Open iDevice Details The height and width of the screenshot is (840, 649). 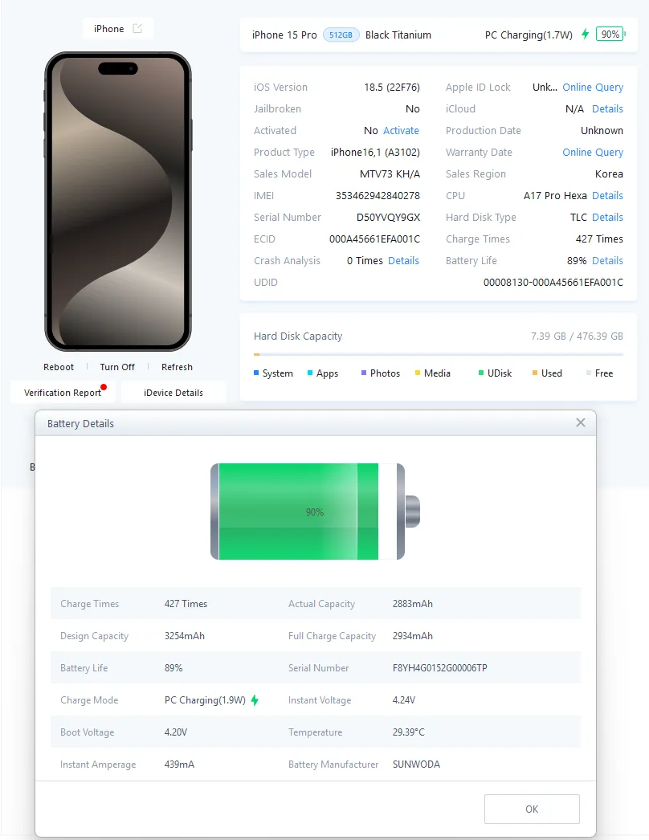173,393
